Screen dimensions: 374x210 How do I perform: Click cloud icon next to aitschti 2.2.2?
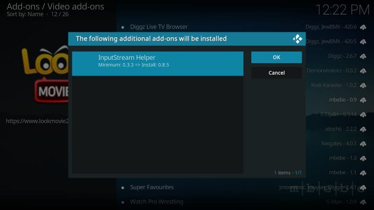pyautogui.click(x=363, y=129)
